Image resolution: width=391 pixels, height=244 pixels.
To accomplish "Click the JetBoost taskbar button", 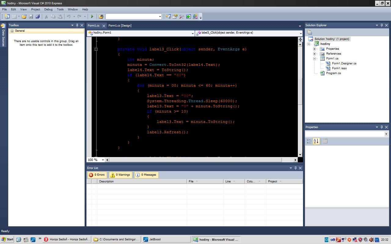I will point(166,239).
